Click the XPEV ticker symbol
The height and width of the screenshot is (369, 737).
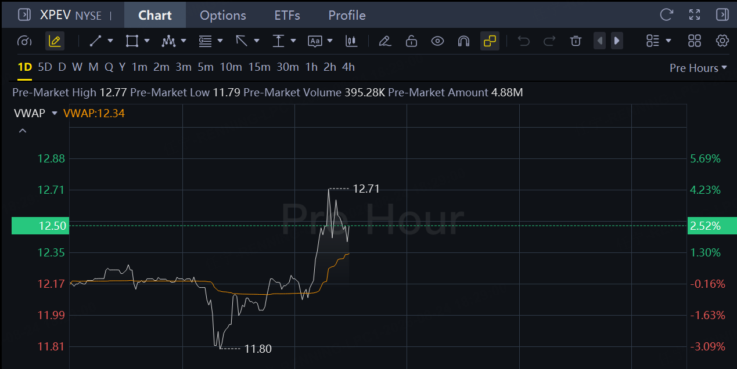(56, 15)
